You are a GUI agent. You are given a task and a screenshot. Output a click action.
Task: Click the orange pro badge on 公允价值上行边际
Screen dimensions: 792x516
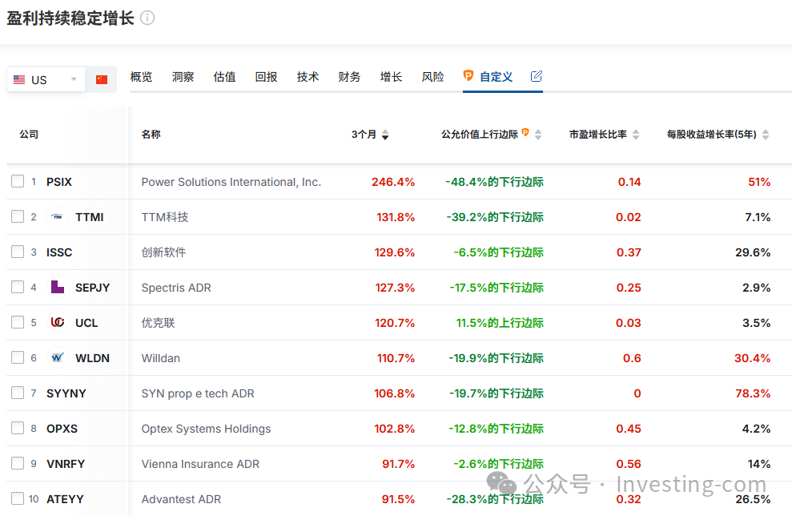[x=525, y=133]
